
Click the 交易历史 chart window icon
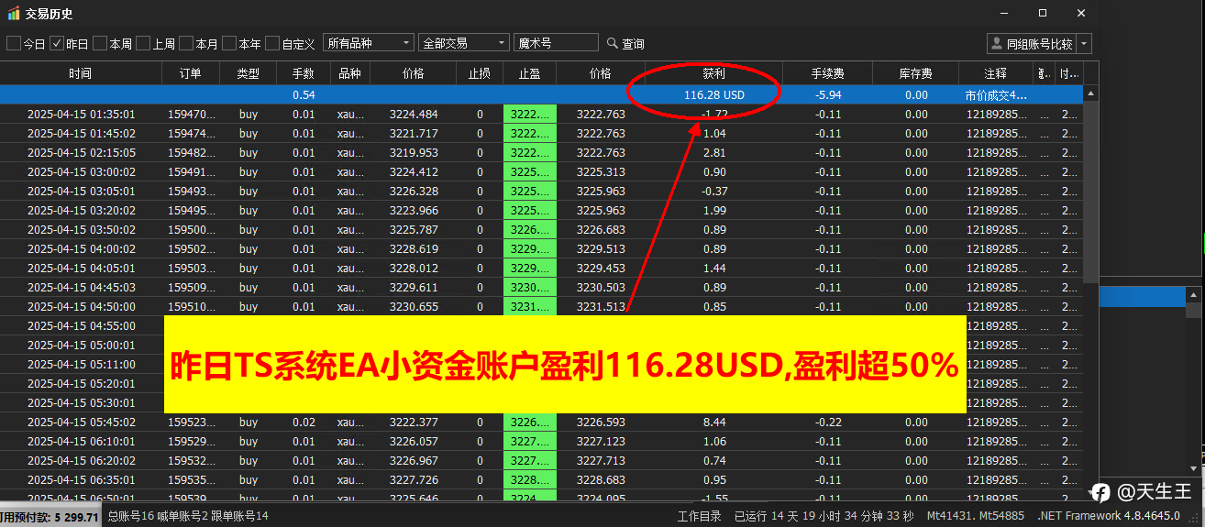click(13, 13)
